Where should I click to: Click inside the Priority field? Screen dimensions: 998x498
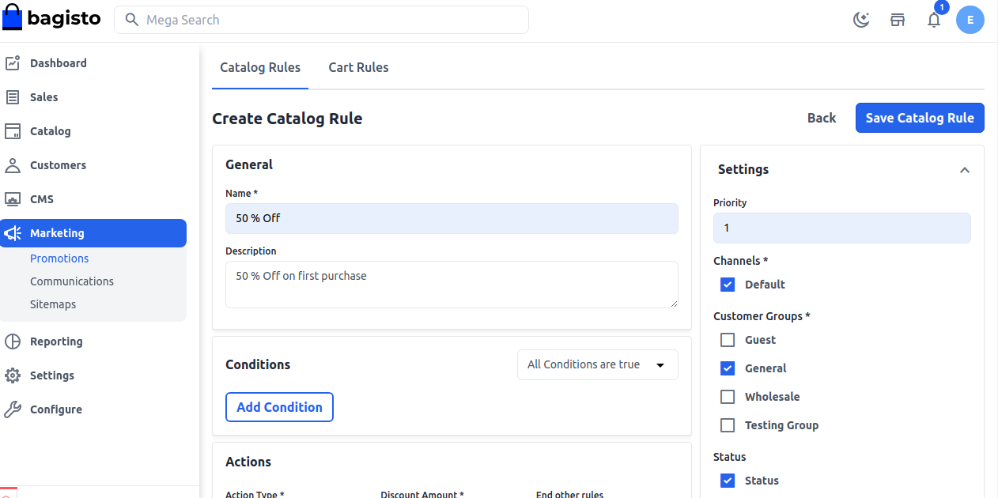point(841,228)
